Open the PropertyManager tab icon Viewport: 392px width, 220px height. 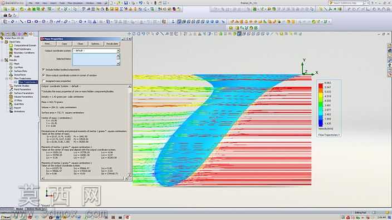click(8, 34)
